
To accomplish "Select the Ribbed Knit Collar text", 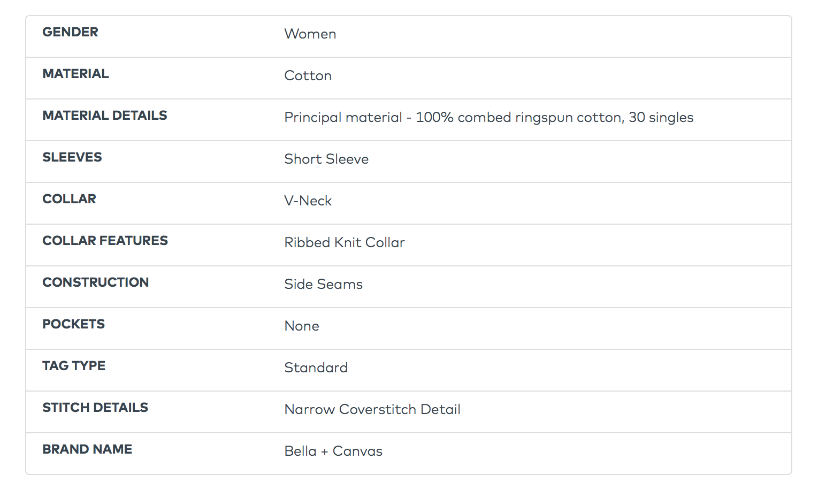I will click(x=344, y=243).
